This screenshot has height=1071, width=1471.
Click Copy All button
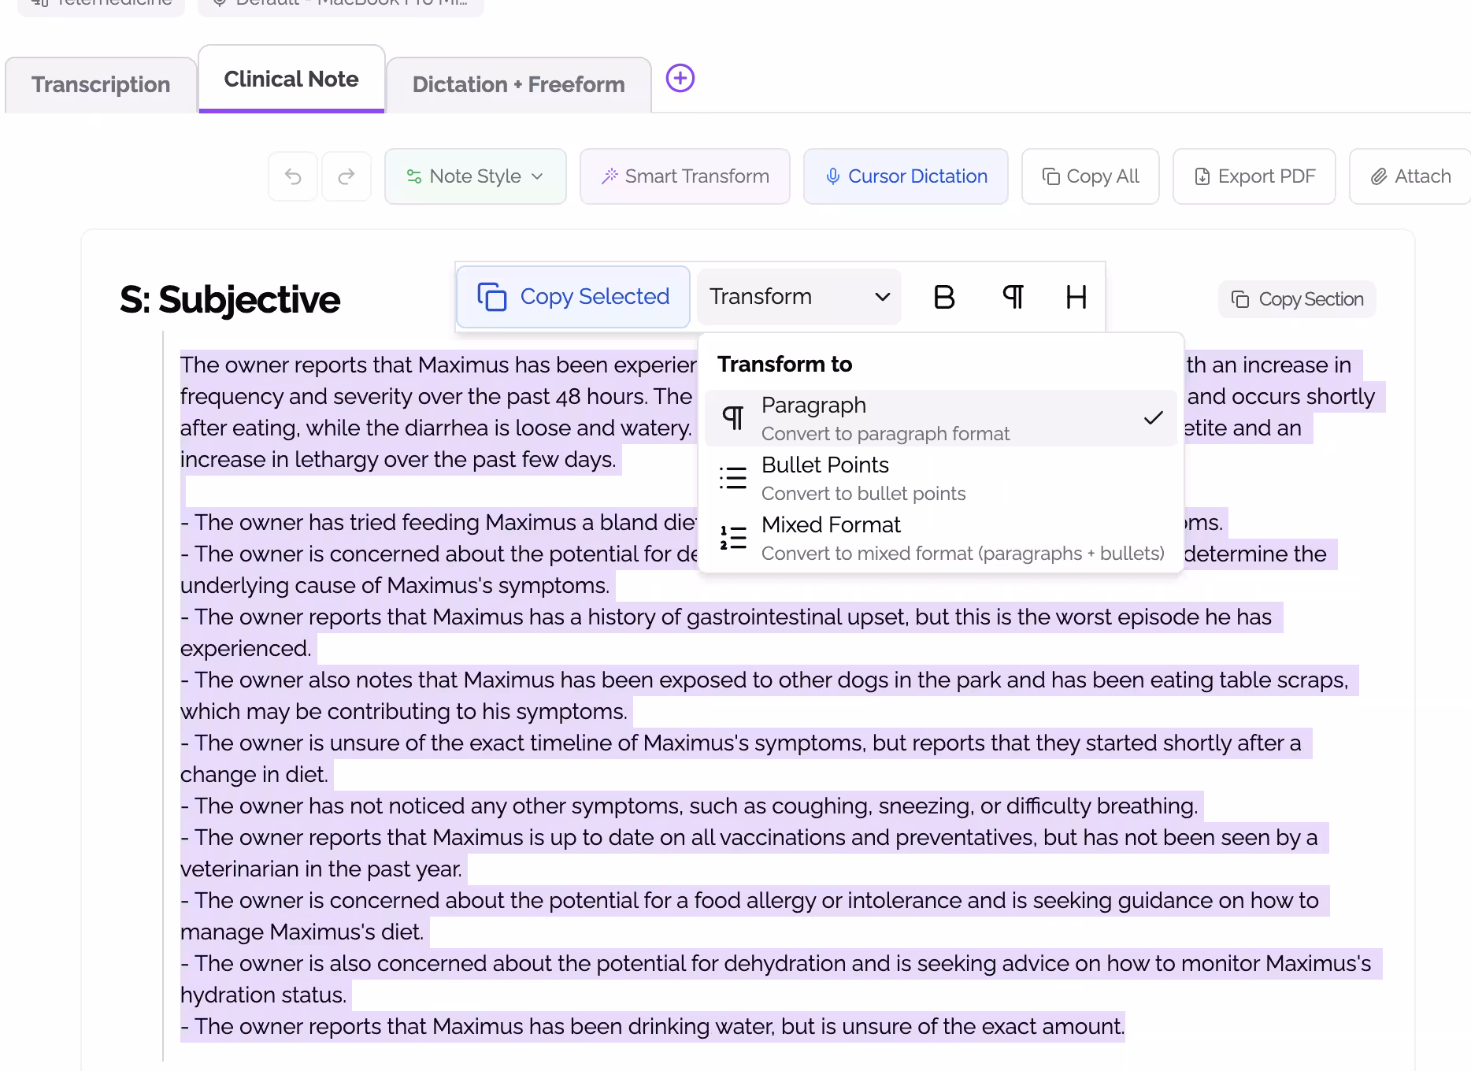point(1090,176)
